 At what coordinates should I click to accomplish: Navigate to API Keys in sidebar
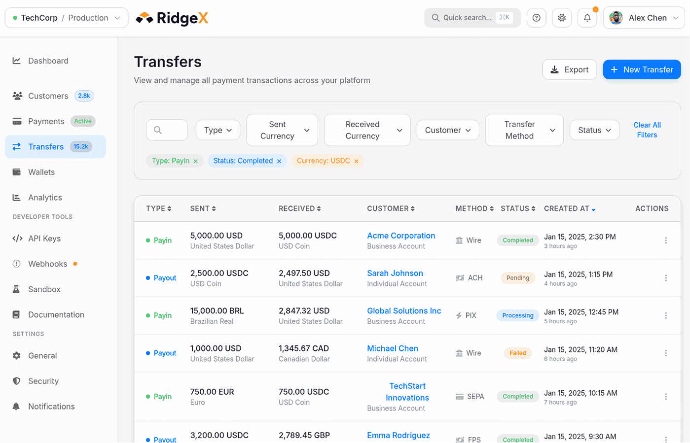pyautogui.click(x=44, y=239)
